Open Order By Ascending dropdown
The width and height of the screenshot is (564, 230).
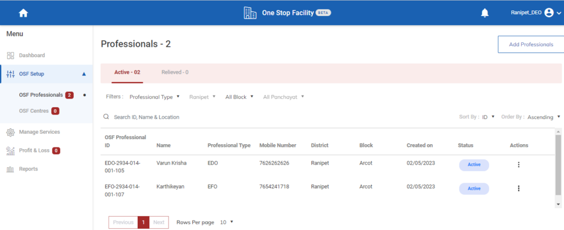pyautogui.click(x=544, y=117)
